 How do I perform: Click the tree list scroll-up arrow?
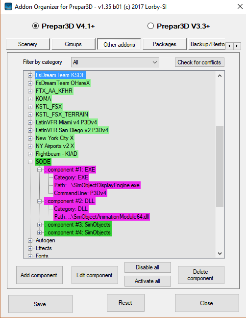(x=220, y=76)
